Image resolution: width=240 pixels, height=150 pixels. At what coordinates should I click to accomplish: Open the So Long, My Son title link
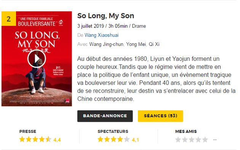point(106,16)
